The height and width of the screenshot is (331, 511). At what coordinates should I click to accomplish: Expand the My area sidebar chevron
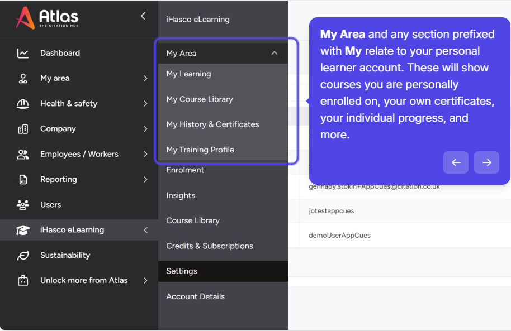145,79
